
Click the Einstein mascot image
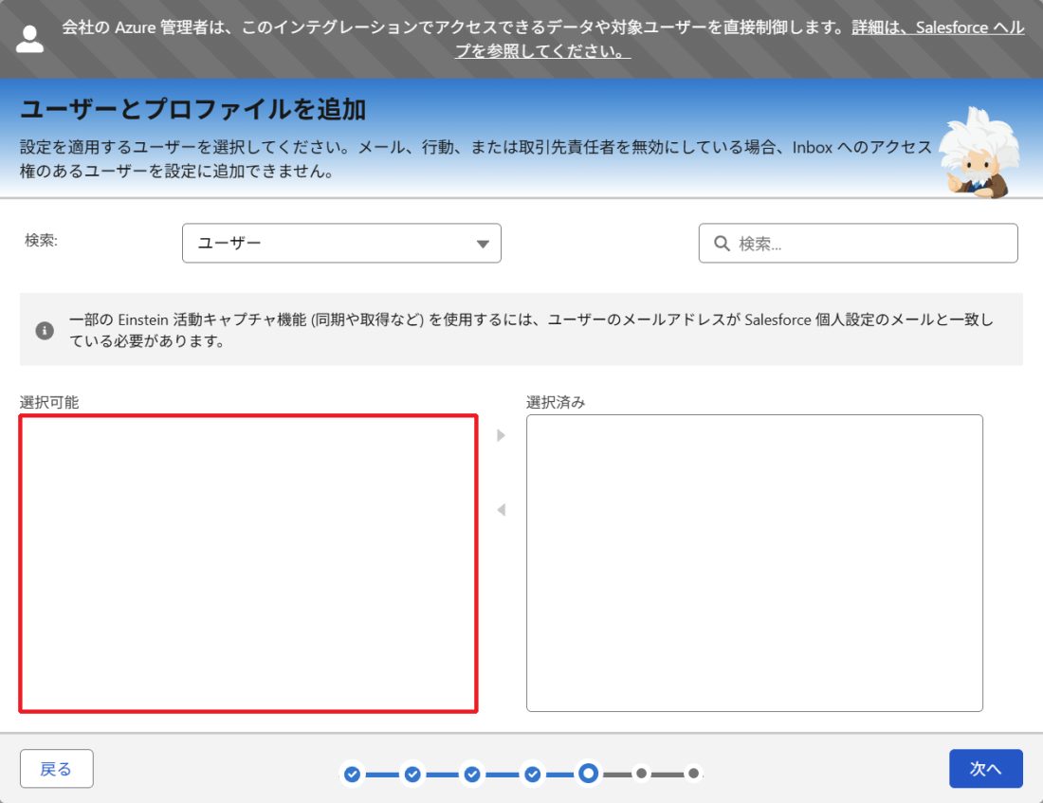coord(979,153)
